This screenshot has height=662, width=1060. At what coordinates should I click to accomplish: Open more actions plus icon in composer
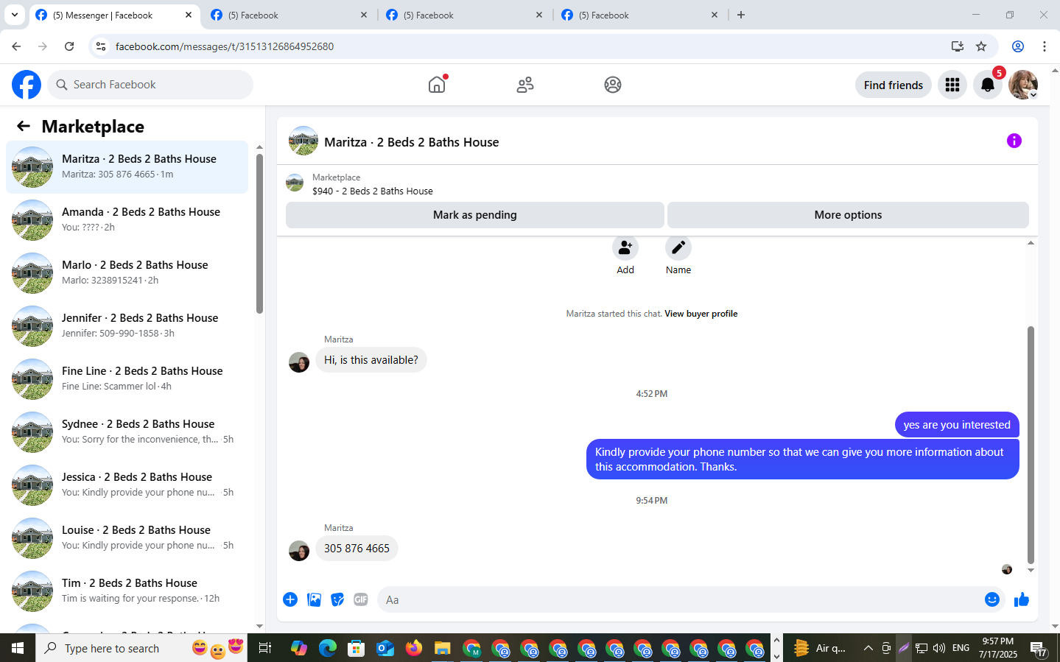click(290, 599)
